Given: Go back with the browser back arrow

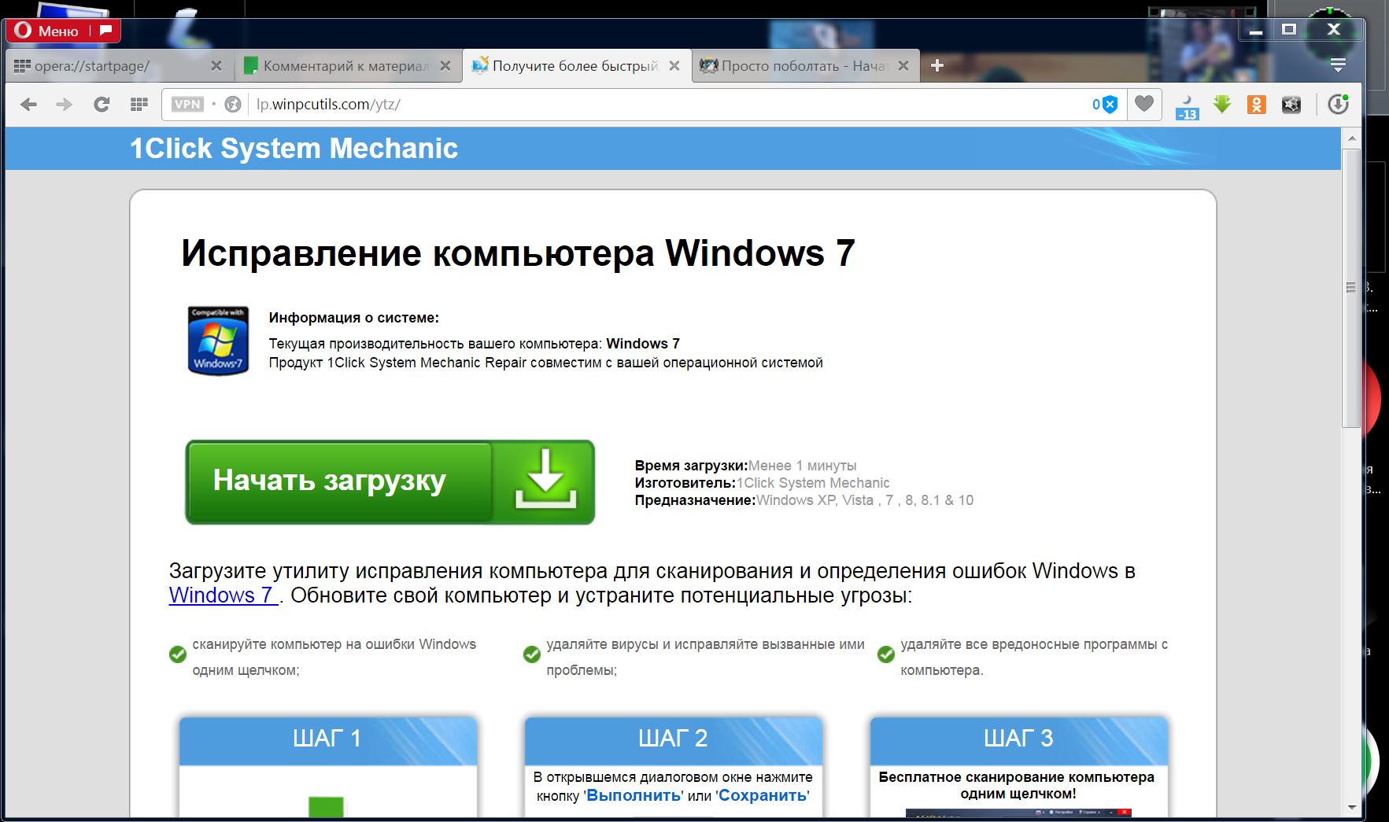Looking at the screenshot, I should (x=28, y=105).
